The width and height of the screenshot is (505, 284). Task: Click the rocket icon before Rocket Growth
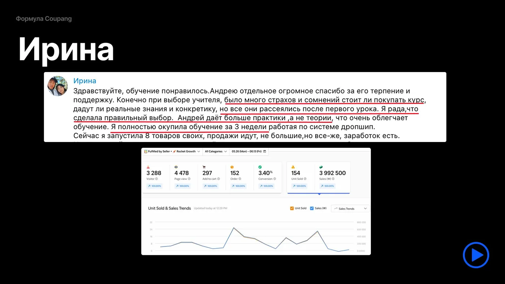point(174,151)
